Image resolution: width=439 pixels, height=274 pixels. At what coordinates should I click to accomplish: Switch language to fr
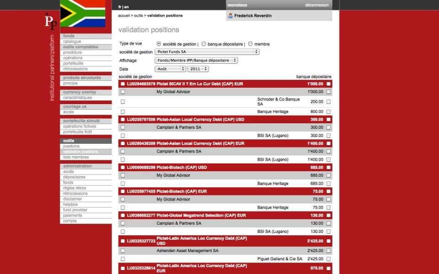120,7
